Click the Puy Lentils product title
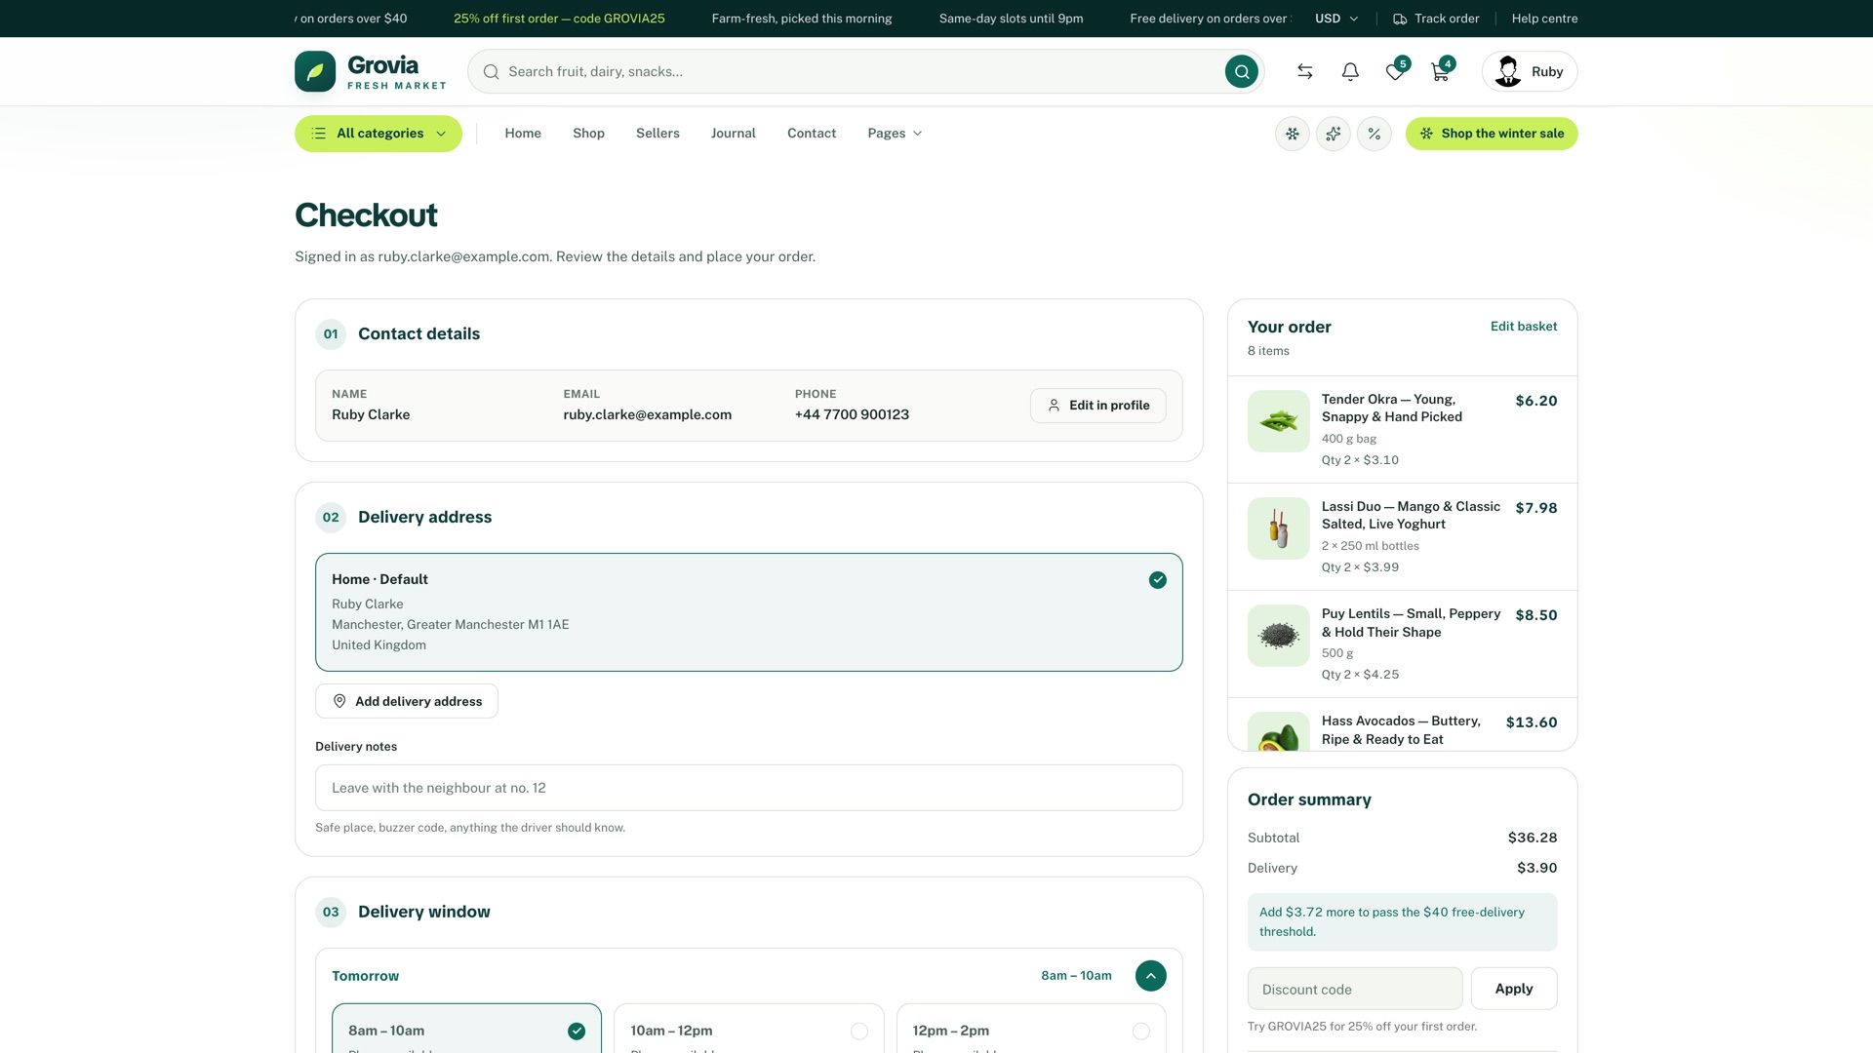The width and height of the screenshot is (1873, 1053). point(1411,623)
